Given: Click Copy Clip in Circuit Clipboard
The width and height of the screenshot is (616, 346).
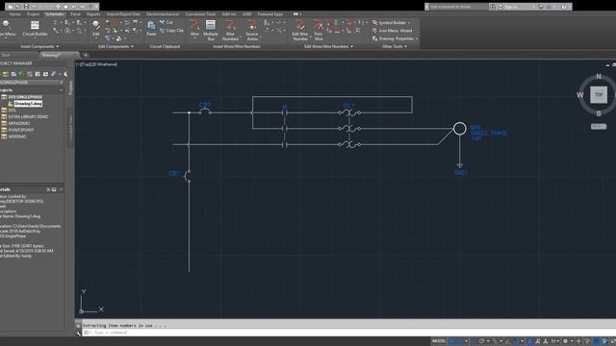Looking at the screenshot, I should point(171,30).
